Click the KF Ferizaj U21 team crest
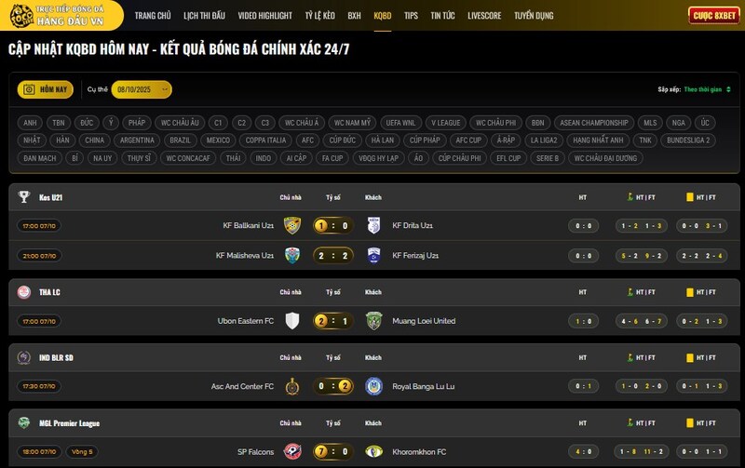Screen dimensions: 745x468 (x=373, y=255)
